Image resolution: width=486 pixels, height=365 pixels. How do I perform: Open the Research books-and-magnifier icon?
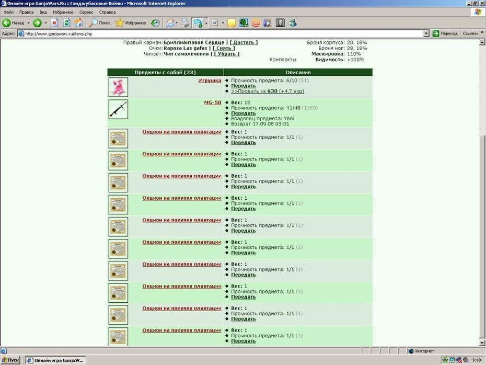coord(268,23)
